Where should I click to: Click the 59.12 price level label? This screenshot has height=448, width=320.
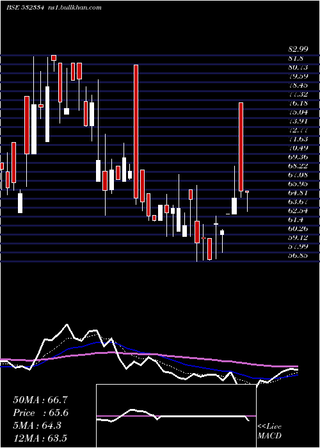tap(298, 237)
